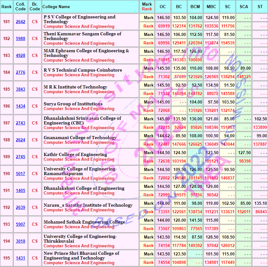Click college code 3018 link
The image size is (268, 267).
[x=21, y=241]
